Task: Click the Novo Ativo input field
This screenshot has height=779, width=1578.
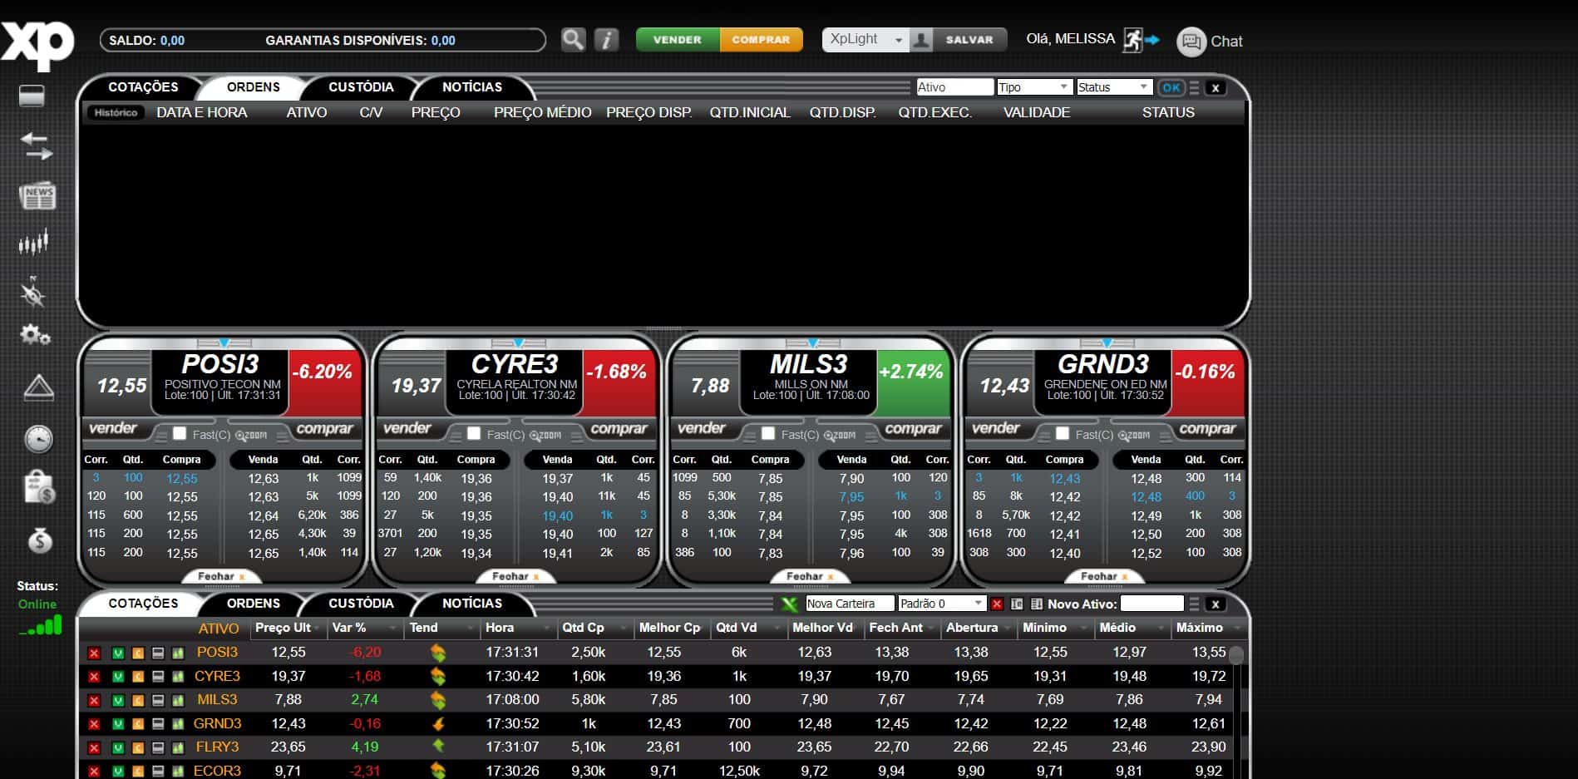Action: [1151, 604]
